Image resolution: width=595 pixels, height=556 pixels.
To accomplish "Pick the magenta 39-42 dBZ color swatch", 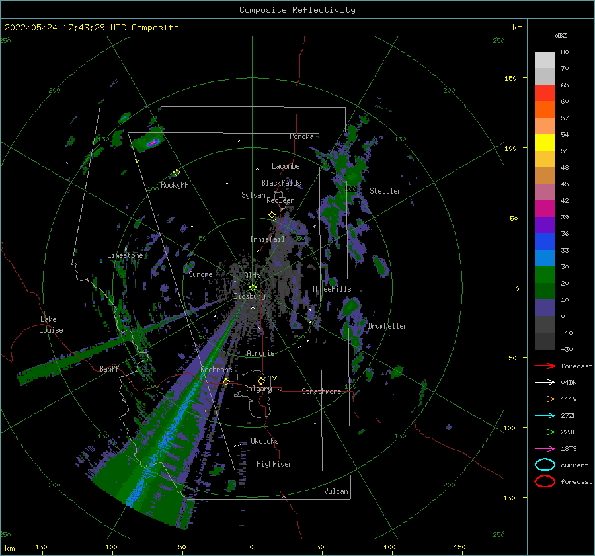I will 545,209.
